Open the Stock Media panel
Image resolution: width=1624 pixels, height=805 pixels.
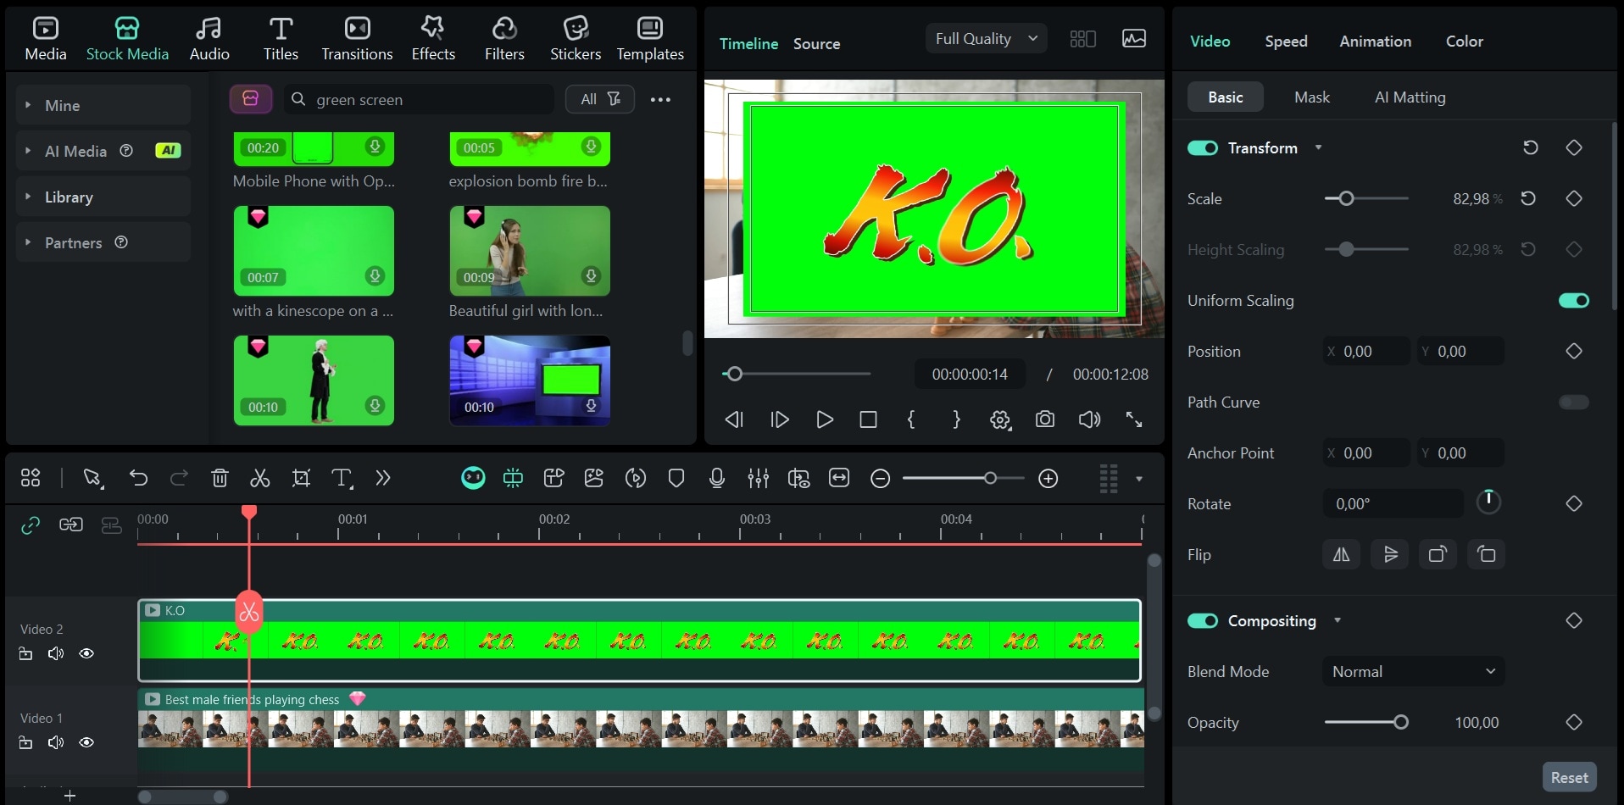pyautogui.click(x=127, y=37)
